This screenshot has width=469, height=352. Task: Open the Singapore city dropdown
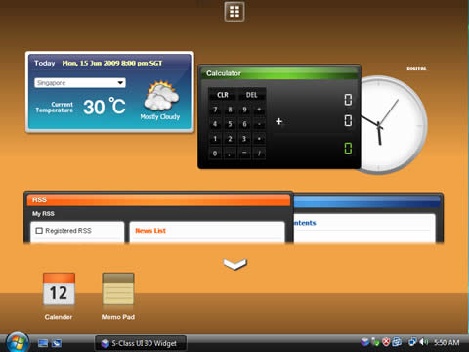[80, 83]
